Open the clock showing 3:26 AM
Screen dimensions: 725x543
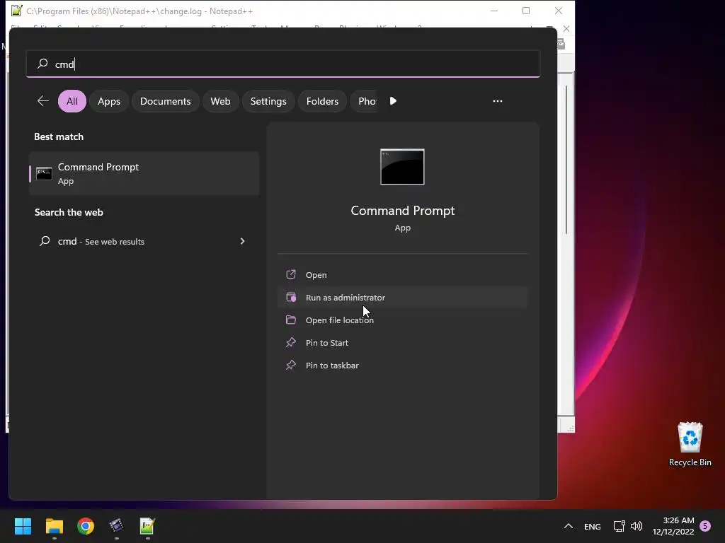[673, 526]
